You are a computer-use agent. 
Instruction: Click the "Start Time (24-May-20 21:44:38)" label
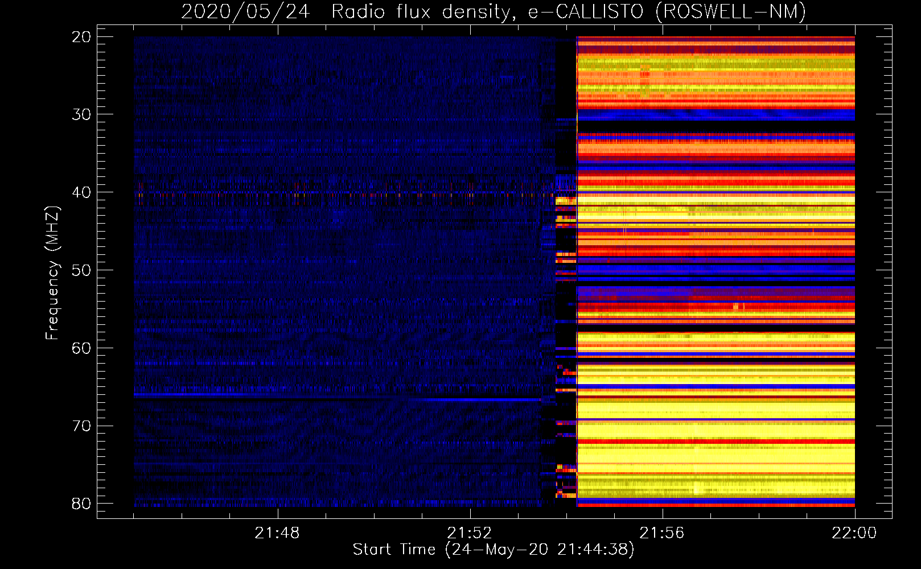pyautogui.click(x=494, y=549)
